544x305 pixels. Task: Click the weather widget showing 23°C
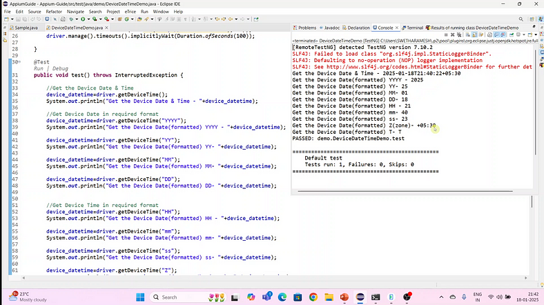(28, 297)
